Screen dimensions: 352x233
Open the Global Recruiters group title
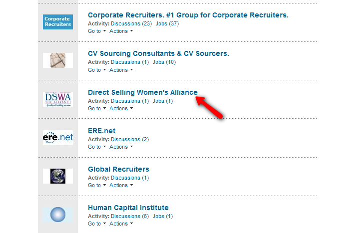[x=118, y=169]
